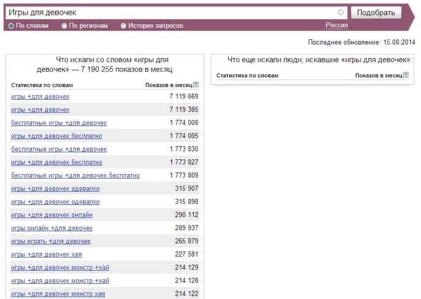Open игры +для девочек хая link
Image resolution: width=421 pixels, height=299 pixels.
(x=47, y=254)
